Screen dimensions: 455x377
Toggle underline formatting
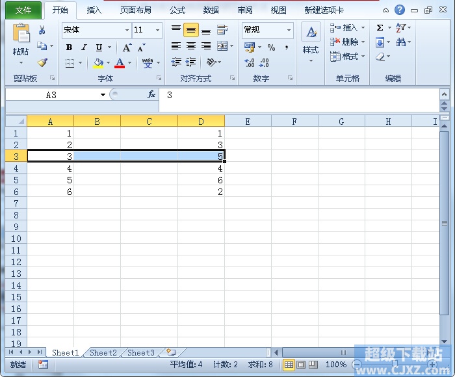(99, 47)
